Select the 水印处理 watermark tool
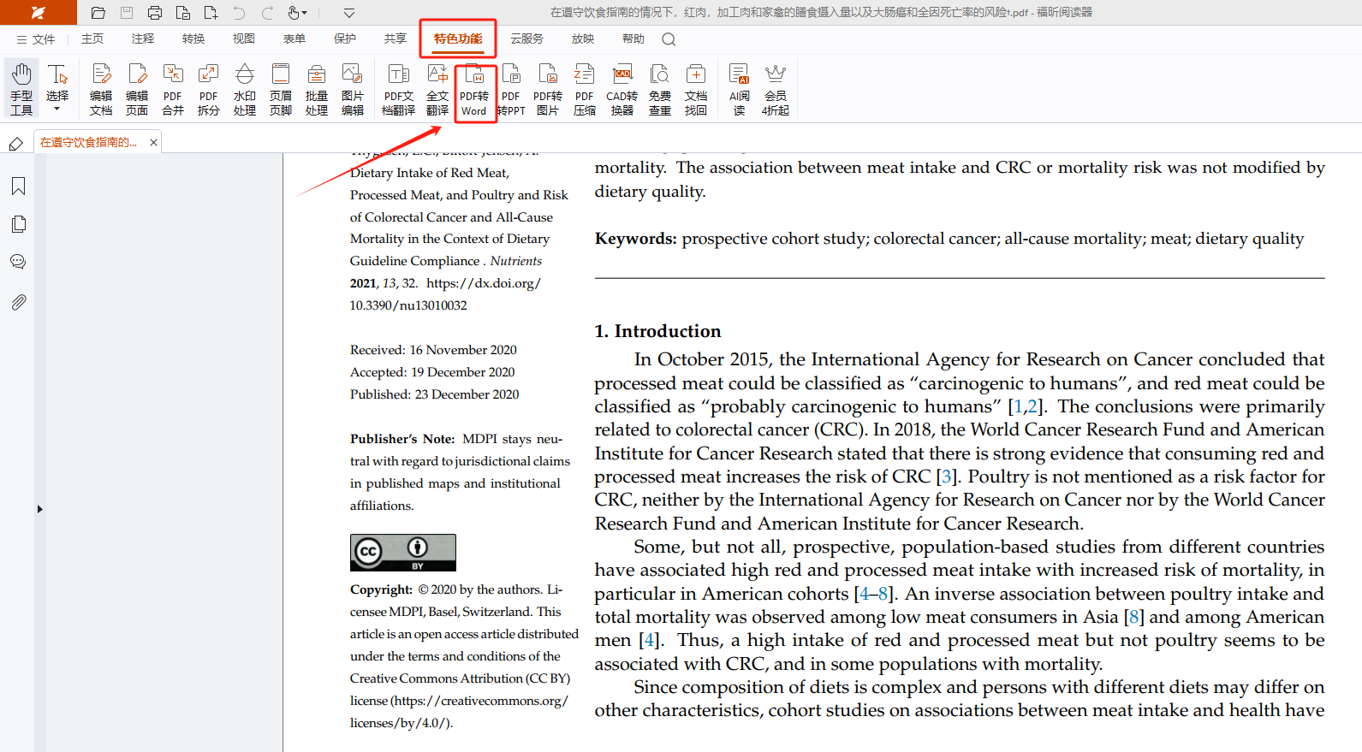The height and width of the screenshot is (752, 1362). pos(245,90)
